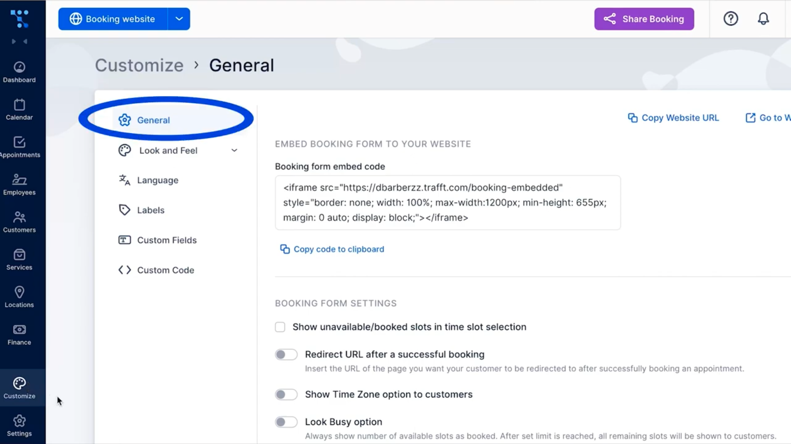This screenshot has width=791, height=444.
Task: Open the notifications bell
Action: coord(763,18)
